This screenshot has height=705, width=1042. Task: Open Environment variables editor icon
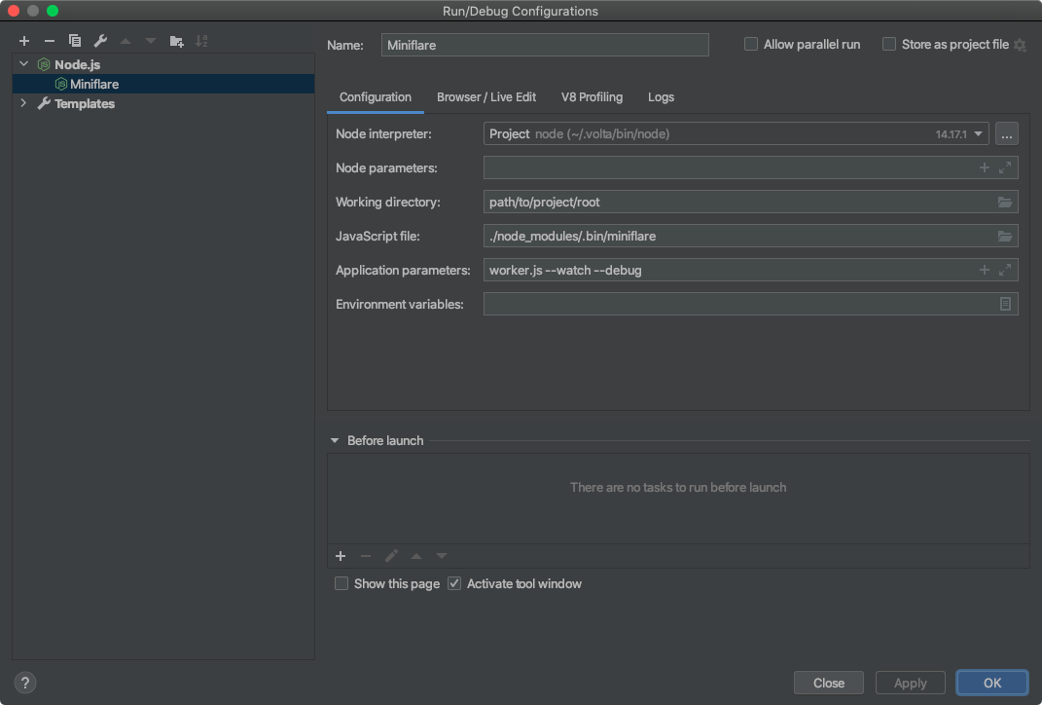coord(1005,305)
